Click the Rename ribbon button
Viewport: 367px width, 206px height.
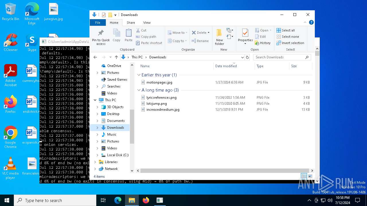click(x=200, y=41)
